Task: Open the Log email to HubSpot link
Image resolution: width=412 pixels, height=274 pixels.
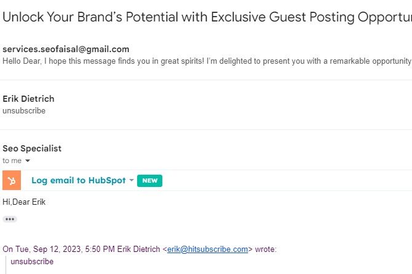Action: pos(78,180)
